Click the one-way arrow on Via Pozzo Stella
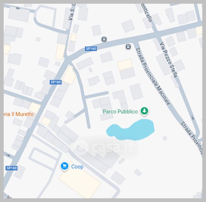This screenshot has height=202, width=206. pyautogui.click(x=193, y=118)
